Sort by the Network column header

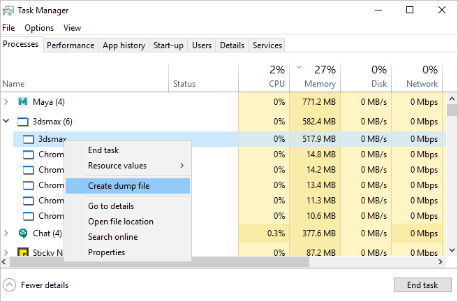[417, 78]
